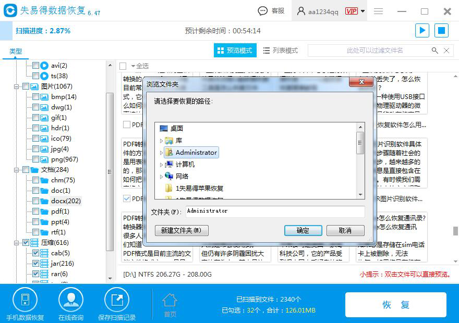Choose the Administrator folder in the tree
Viewport: 459px width, 323px height.
pos(191,152)
